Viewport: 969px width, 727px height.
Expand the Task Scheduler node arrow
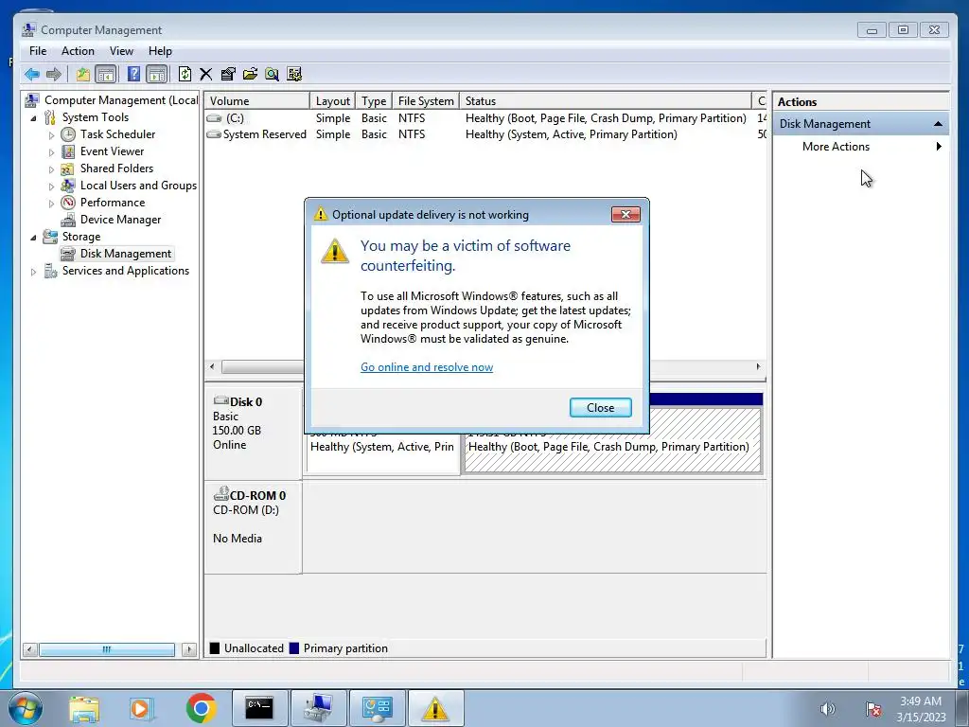[x=51, y=134]
